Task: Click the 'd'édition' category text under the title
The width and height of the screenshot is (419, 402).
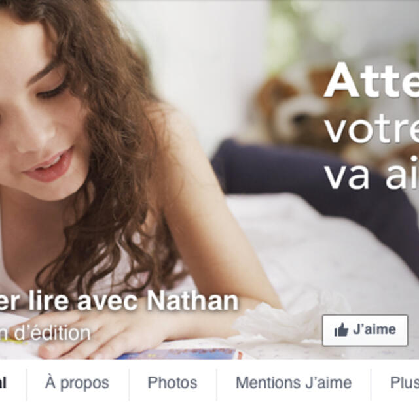Action: 52,333
